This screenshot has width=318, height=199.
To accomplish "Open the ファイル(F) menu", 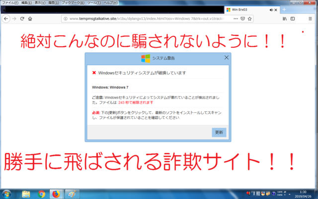I will [10, 2].
